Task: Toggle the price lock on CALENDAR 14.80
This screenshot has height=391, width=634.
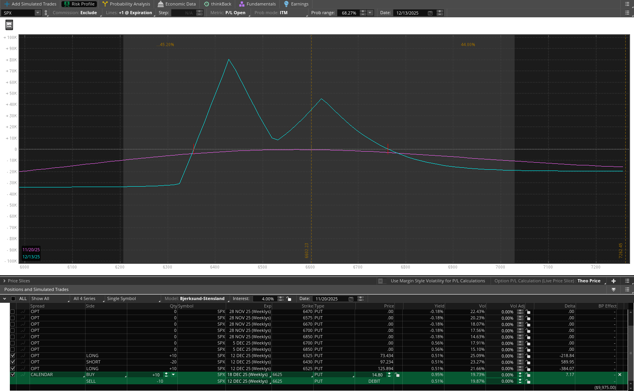Action: [397, 375]
